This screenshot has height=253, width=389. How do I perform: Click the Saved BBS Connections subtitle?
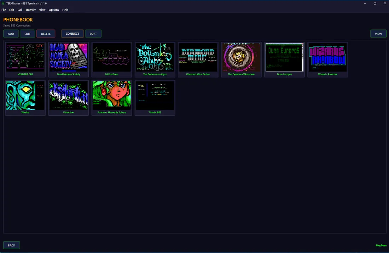17,25
